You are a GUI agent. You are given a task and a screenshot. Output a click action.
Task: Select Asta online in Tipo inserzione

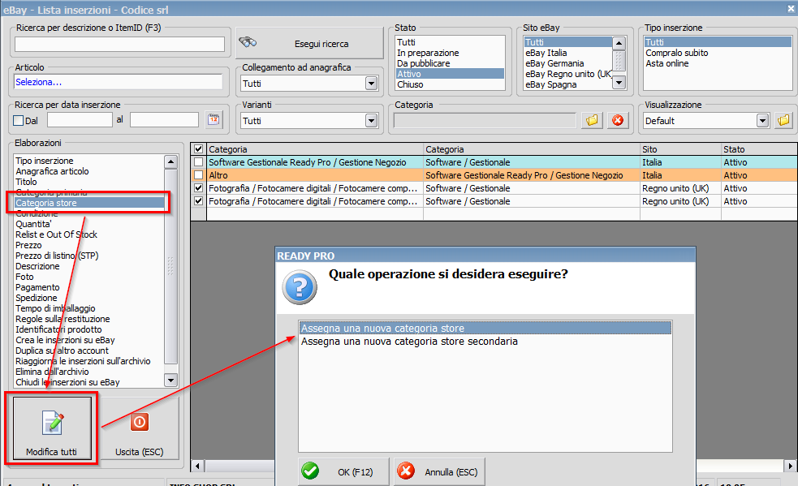(x=718, y=63)
